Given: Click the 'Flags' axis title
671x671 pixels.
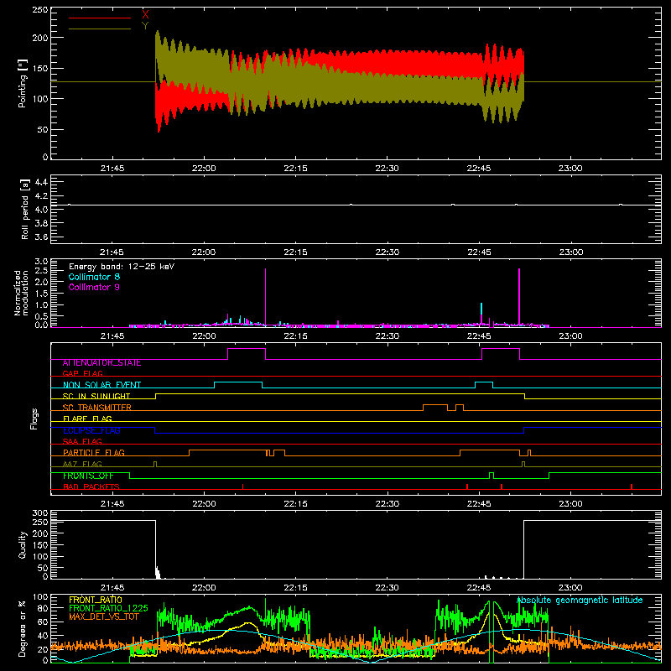Looking at the screenshot, I should (x=34, y=419).
